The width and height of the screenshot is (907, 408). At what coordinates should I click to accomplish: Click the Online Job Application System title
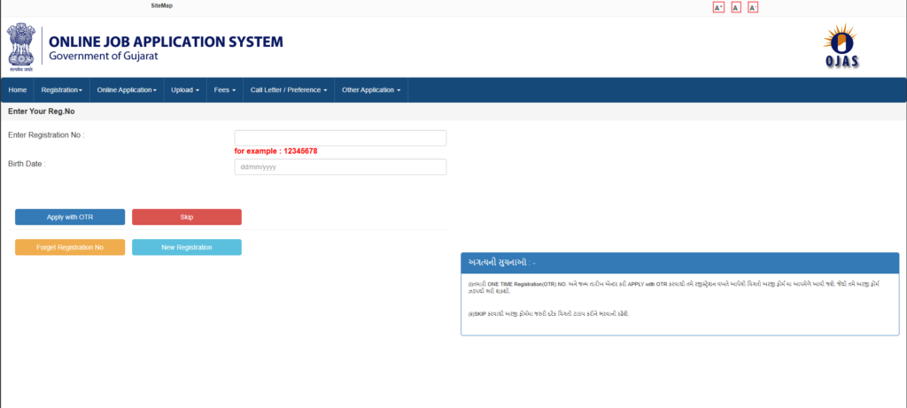pos(166,42)
